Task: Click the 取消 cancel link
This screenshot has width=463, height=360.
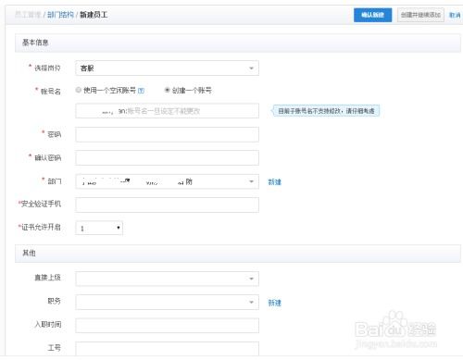Action: pos(455,15)
